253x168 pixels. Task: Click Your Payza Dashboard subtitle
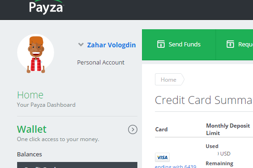tap(46, 105)
